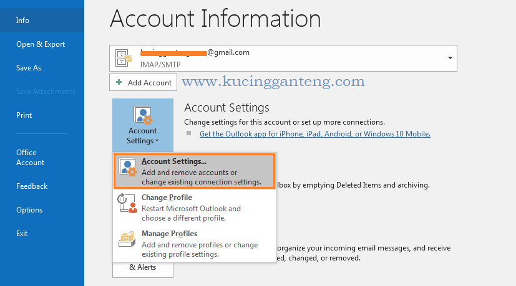Open the Office Account page

pyautogui.click(x=31, y=158)
